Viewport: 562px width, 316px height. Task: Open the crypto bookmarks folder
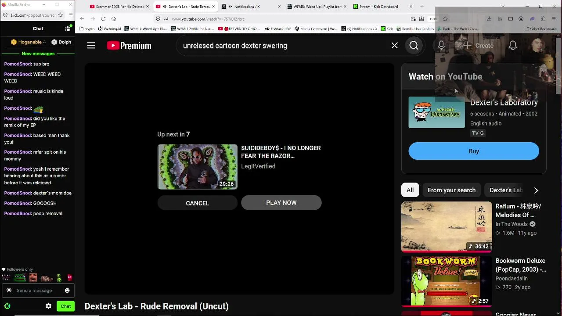[86, 29]
